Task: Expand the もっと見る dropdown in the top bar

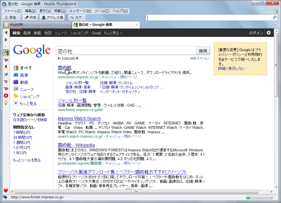Action: point(113,33)
